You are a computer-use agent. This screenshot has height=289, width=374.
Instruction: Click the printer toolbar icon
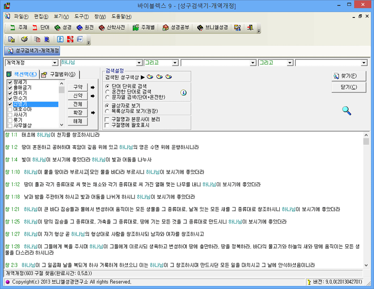[24, 39]
